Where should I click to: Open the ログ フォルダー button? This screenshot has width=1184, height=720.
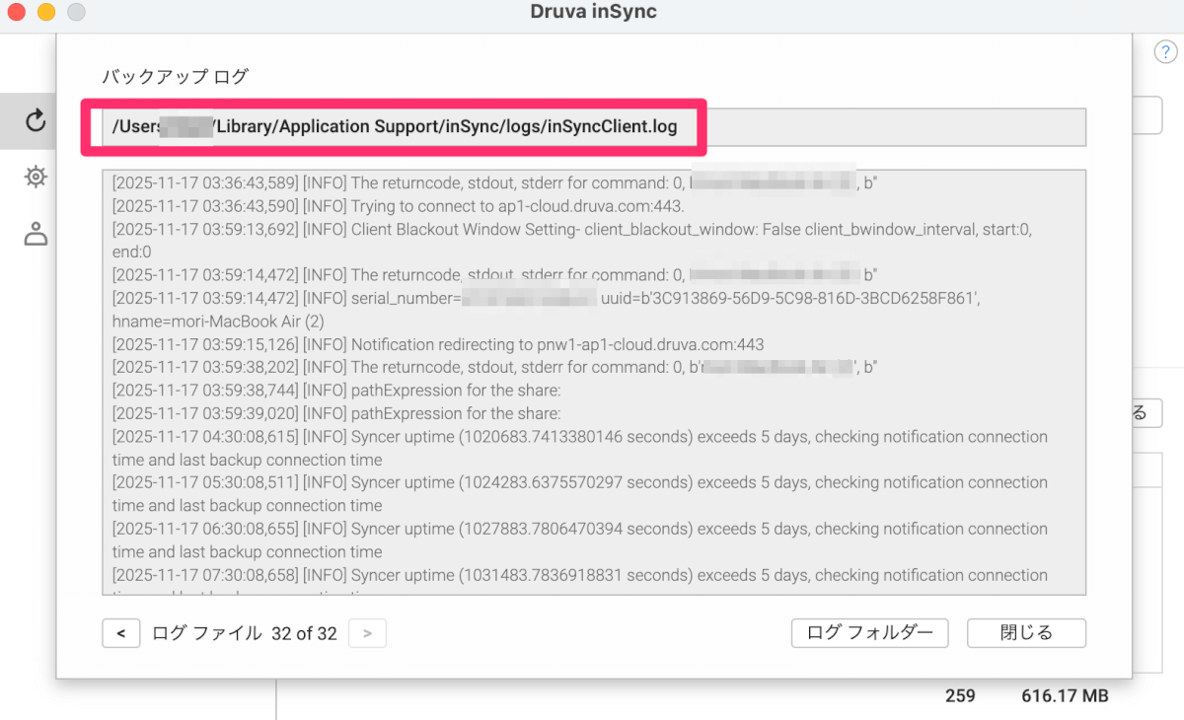pos(869,633)
